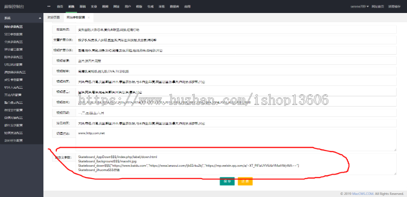Screen dimensions: 407x197
Task: Select SEO参数配置 in sidebar
Action: (x=14, y=34)
